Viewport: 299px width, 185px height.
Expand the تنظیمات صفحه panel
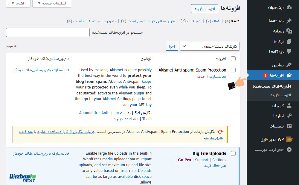[x=51, y=4]
